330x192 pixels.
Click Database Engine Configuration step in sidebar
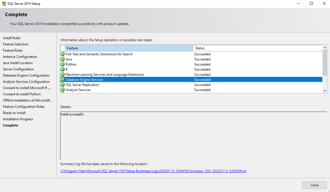(x=26, y=76)
